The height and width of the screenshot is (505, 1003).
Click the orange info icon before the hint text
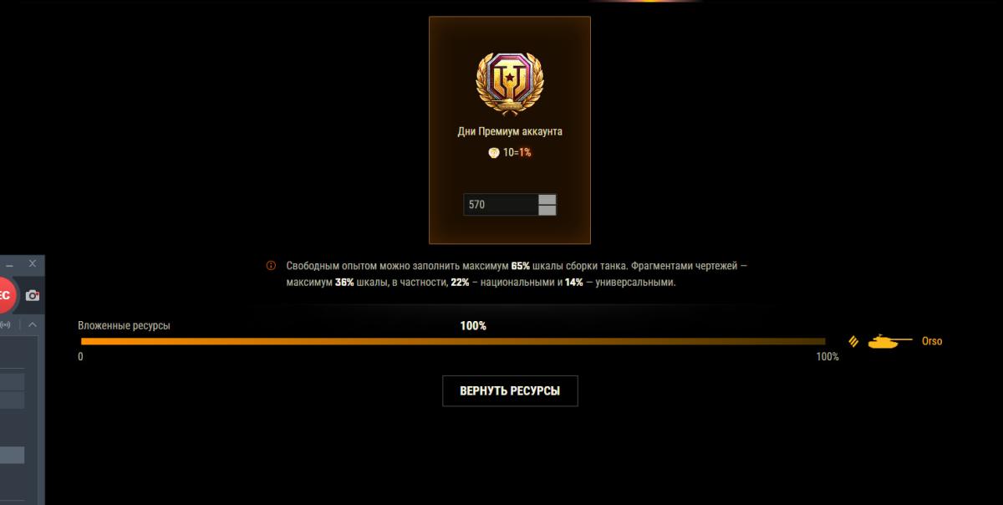pos(271,265)
